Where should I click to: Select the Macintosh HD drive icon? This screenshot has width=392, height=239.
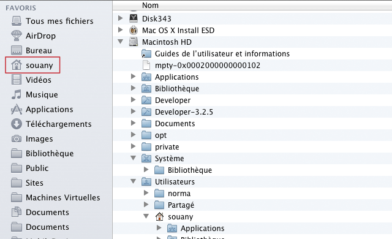click(x=134, y=42)
